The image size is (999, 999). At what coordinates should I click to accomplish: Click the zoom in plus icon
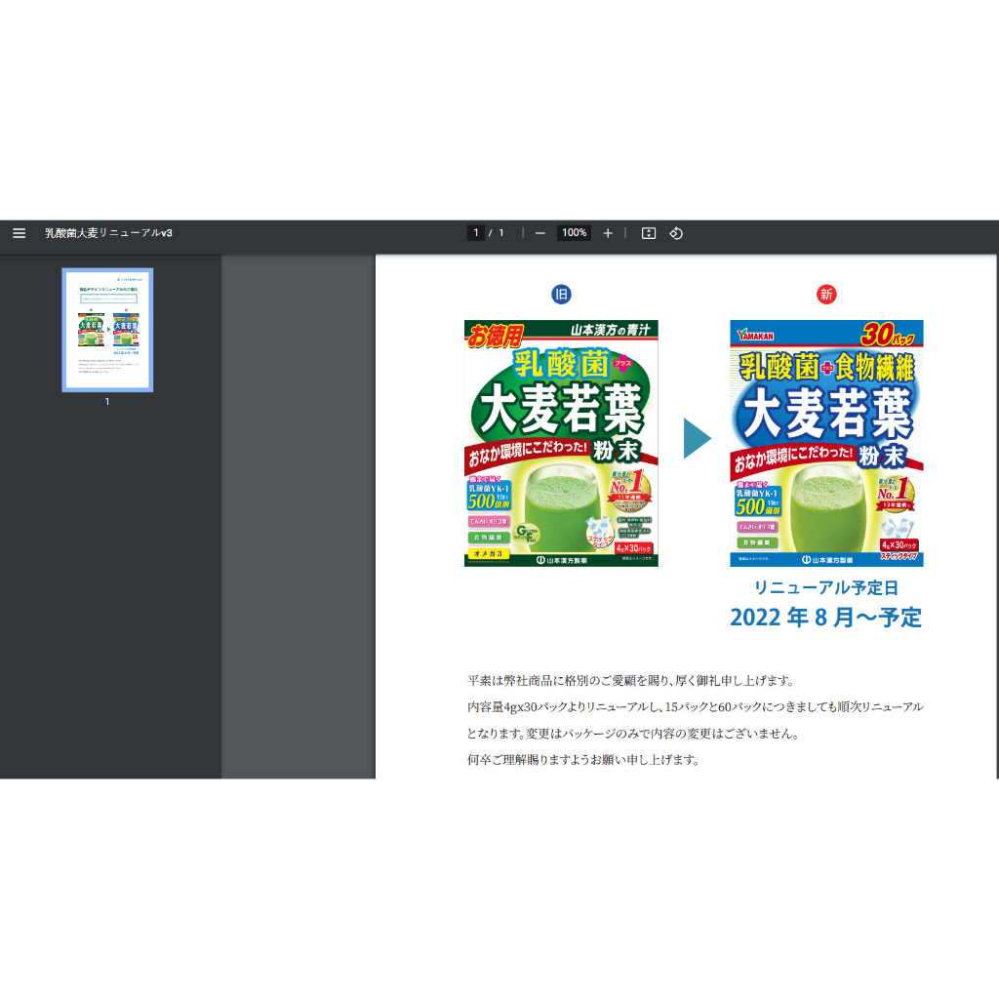pos(608,233)
